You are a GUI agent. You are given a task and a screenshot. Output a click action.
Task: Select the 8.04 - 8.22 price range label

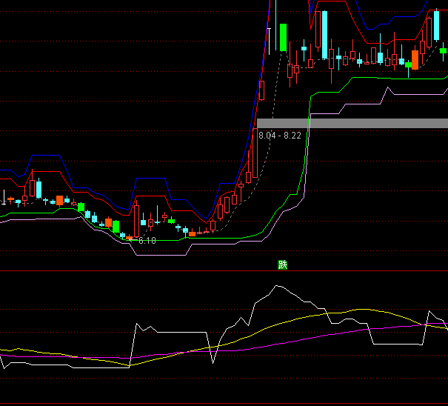pos(280,136)
